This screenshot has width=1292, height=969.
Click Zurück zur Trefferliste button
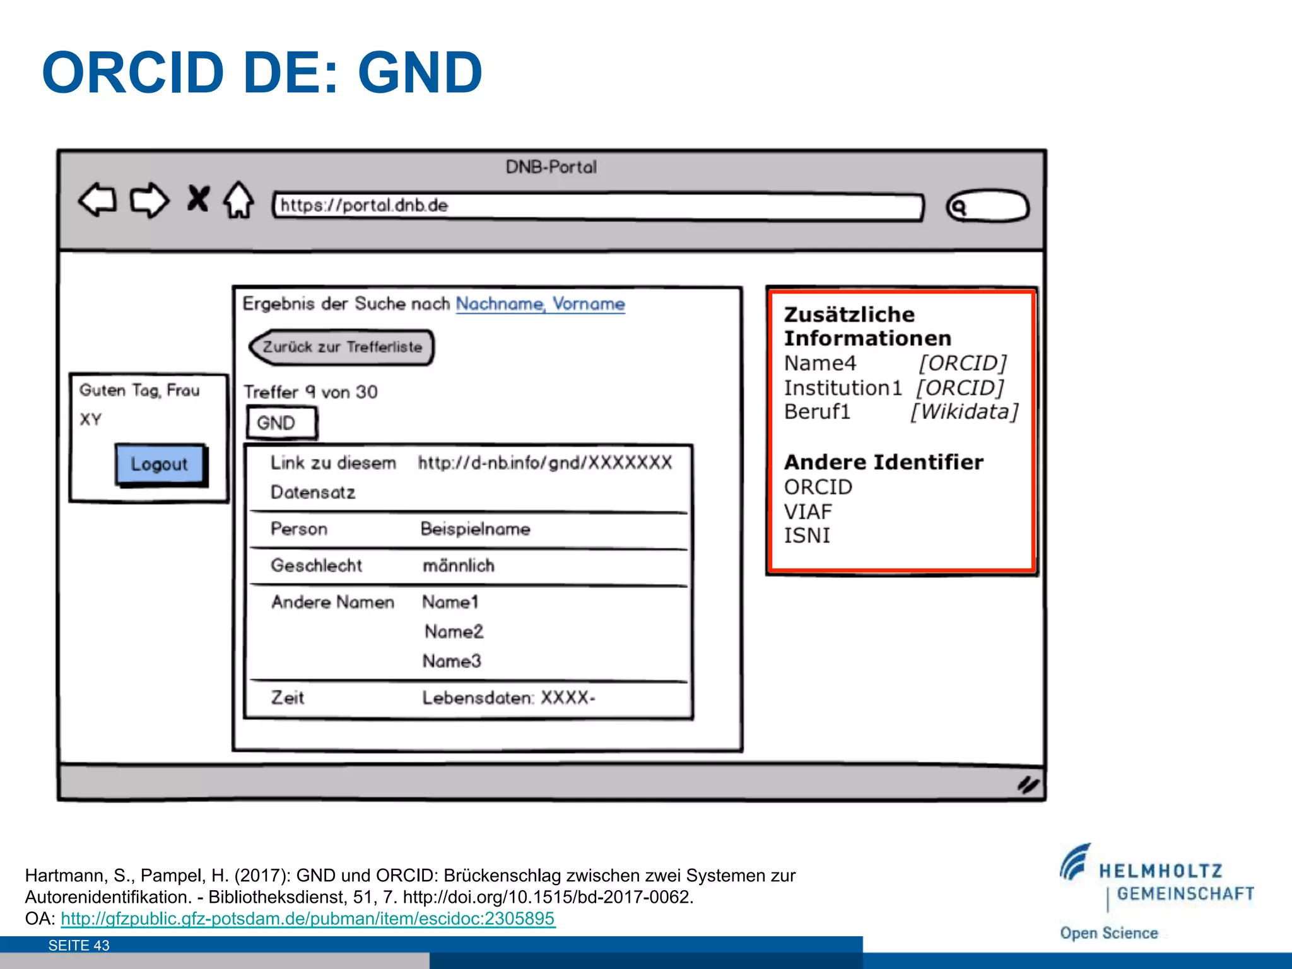pos(341,347)
